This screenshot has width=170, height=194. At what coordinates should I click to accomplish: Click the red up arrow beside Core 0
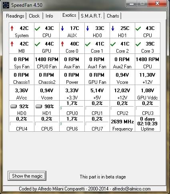tap(62, 44)
